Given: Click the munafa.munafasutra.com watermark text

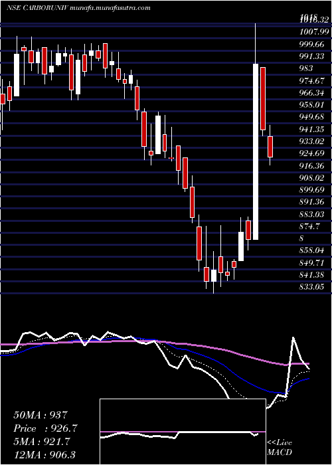Looking at the screenshot, I should 110,8.
